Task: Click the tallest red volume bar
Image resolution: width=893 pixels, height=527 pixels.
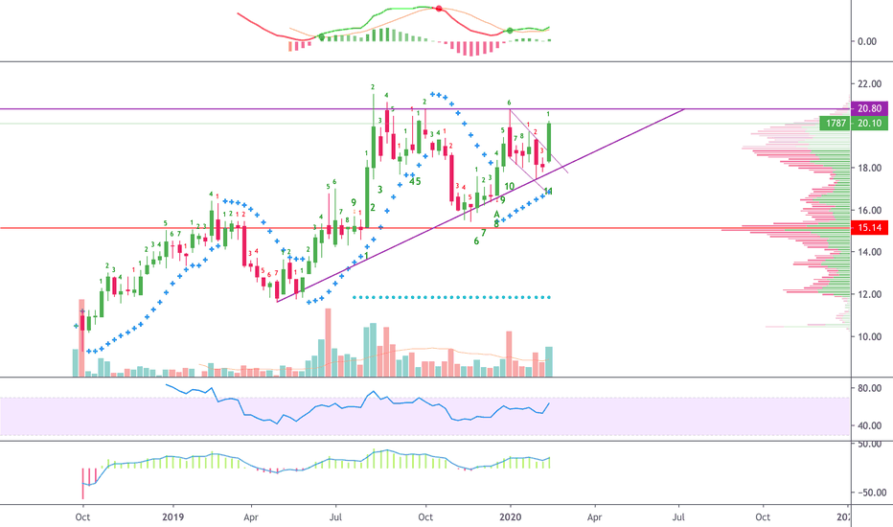Action: click(x=82, y=337)
